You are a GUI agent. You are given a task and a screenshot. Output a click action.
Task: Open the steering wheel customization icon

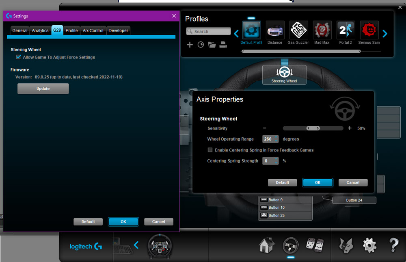291,245
